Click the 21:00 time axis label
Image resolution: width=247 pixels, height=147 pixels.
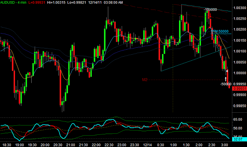click(x=71, y=145)
